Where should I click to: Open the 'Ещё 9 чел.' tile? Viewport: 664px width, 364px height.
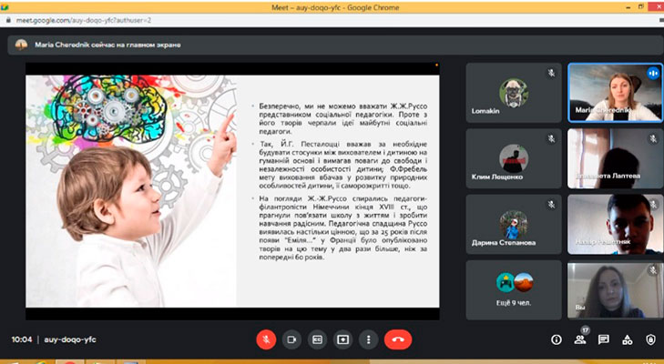[514, 290]
